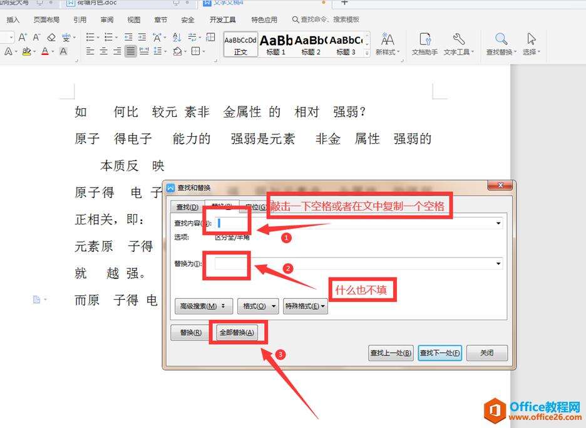
Task: Open the 开发工具 ribbon tab
Action: point(223,20)
